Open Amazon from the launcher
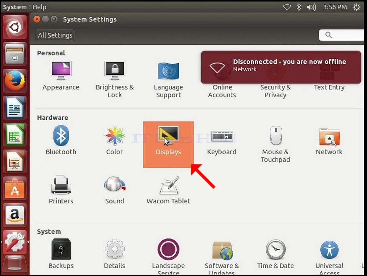The height and width of the screenshot is (276, 367). tap(15, 215)
